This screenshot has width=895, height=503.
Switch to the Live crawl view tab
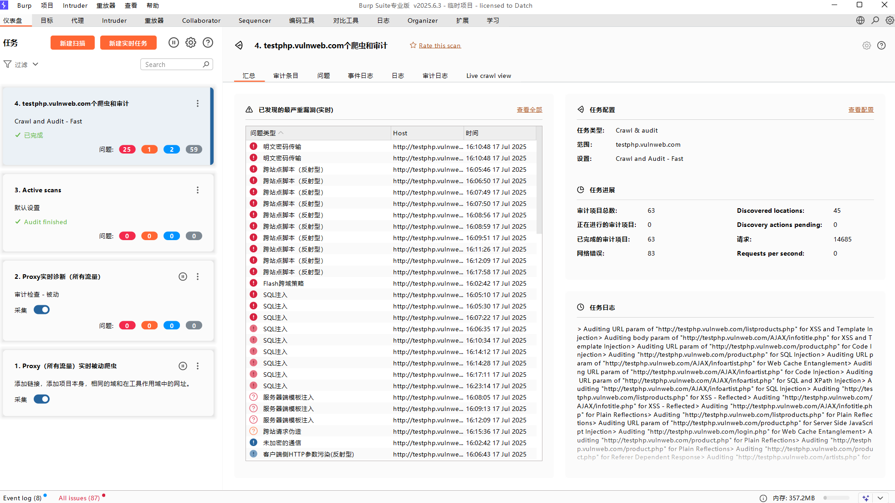coord(488,76)
